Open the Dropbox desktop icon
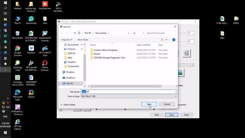Viewport: 245px width, 138px height. pos(31,50)
